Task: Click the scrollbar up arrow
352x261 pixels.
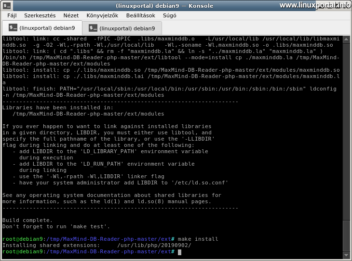Action: (346, 39)
